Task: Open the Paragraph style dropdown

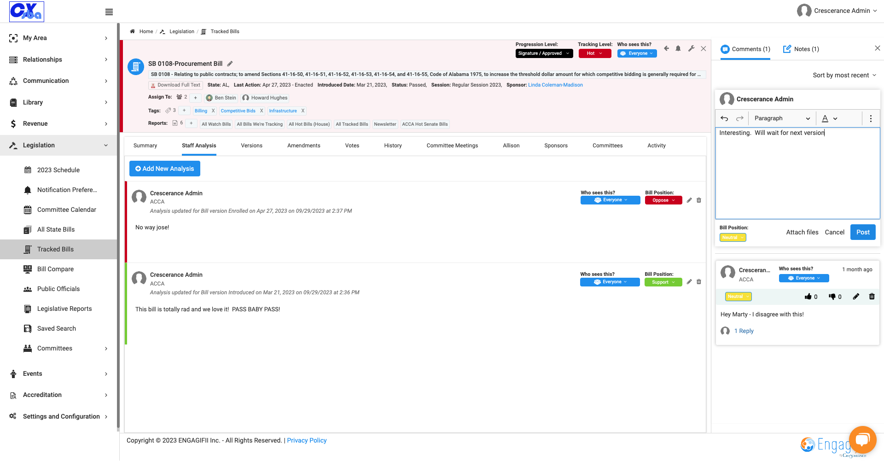Action: coord(782,118)
